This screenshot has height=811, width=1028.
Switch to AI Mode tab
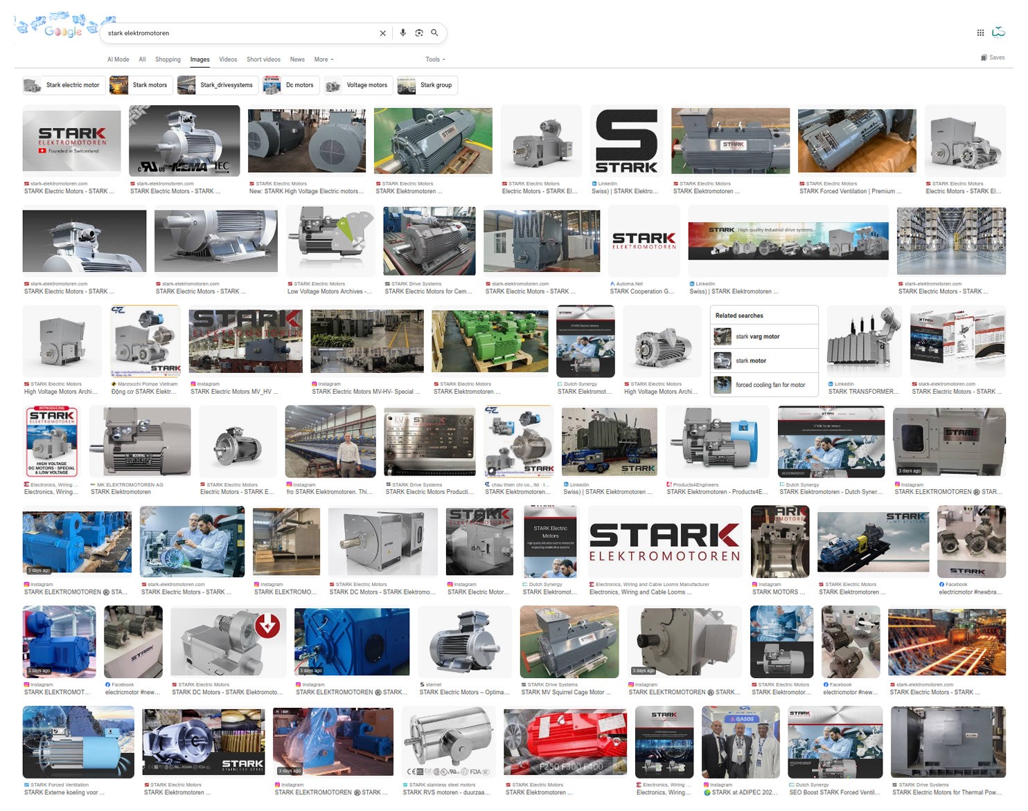pyautogui.click(x=118, y=60)
